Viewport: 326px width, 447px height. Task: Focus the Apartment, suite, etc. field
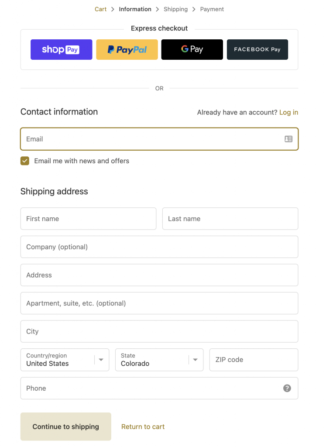tap(159, 303)
